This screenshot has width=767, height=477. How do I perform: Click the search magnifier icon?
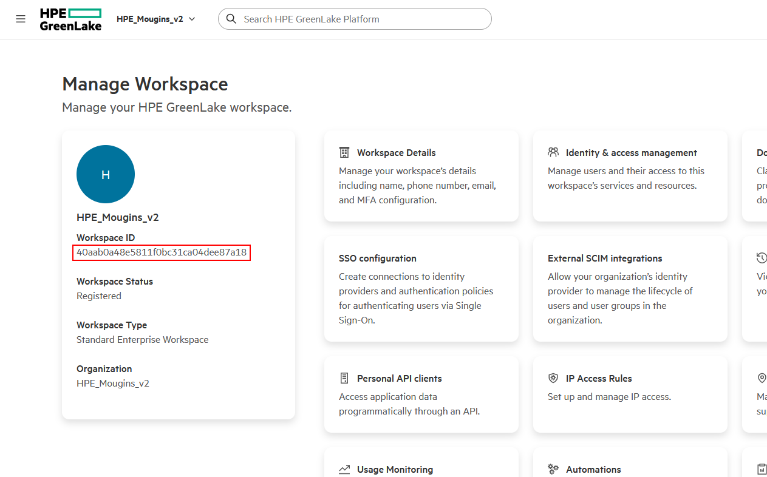click(231, 19)
